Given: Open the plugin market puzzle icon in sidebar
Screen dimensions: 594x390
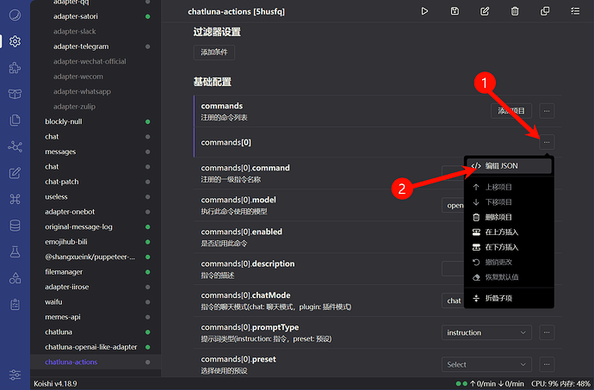Looking at the screenshot, I should point(15,67).
